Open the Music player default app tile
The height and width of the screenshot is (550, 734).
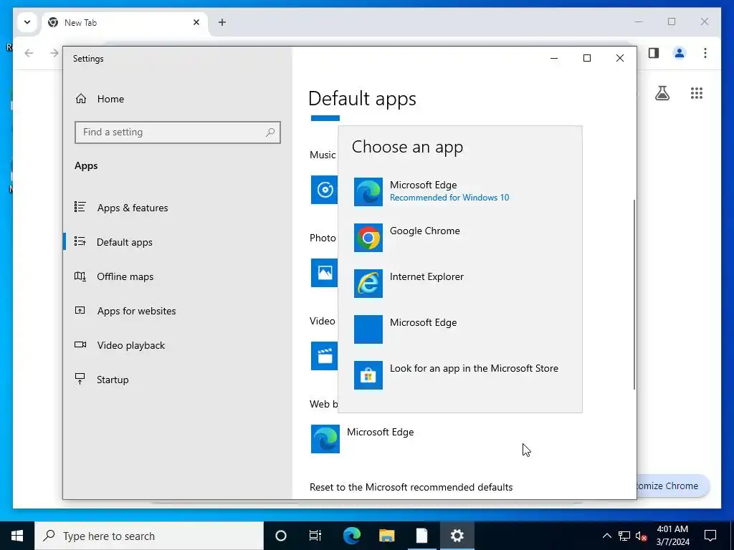click(324, 189)
